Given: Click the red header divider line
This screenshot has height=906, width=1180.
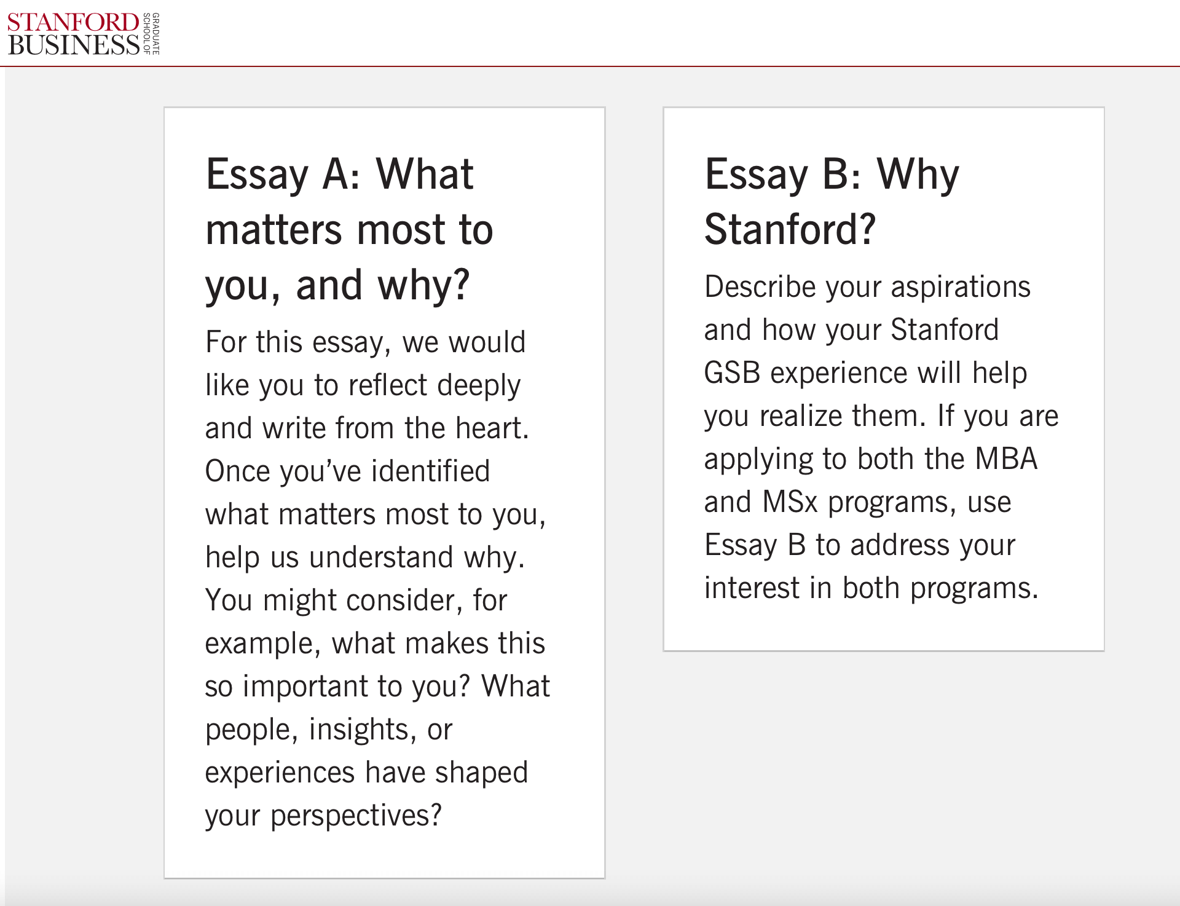Looking at the screenshot, I should click(590, 66).
